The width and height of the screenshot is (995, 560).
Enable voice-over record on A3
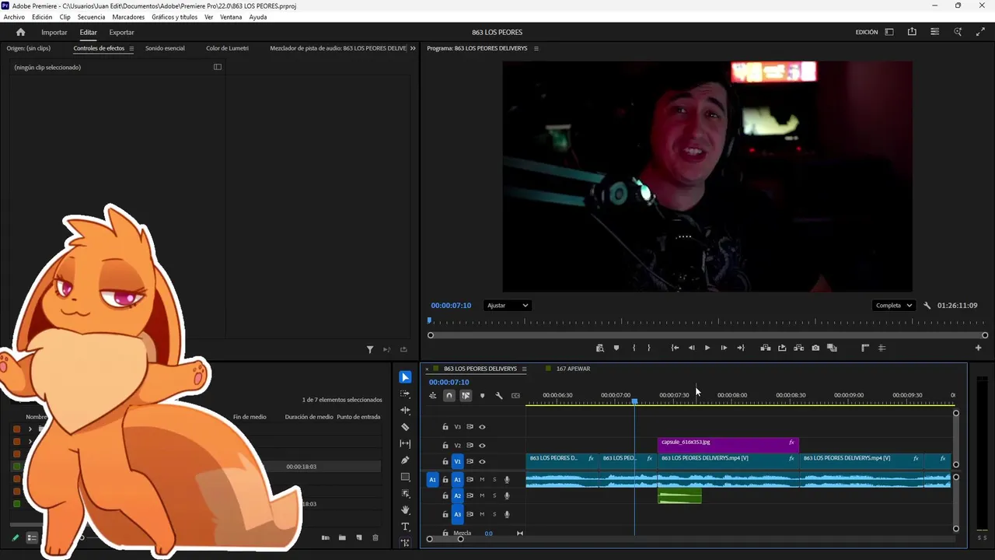pos(508,514)
